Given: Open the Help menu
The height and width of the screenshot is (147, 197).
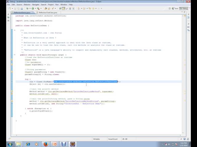Looking at the screenshot, I should pyautogui.click(x=70, y=5).
